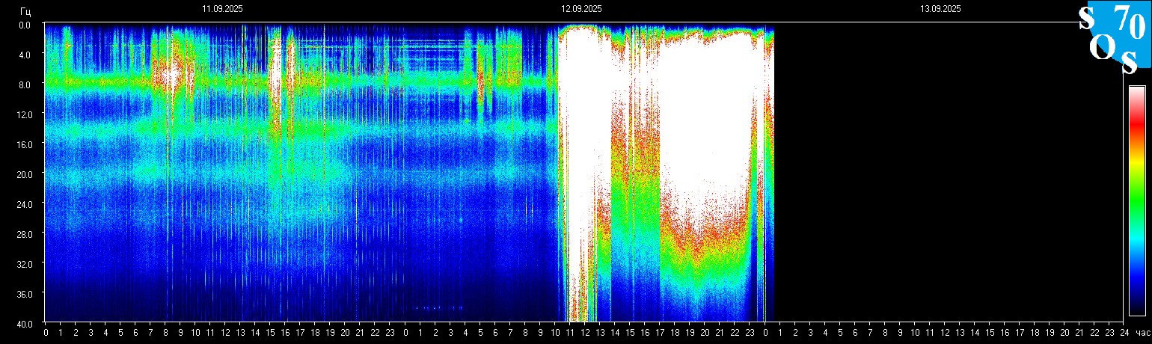The image size is (1152, 344).
Task: Click the 0.0 frequency axis label
Action: point(24,25)
